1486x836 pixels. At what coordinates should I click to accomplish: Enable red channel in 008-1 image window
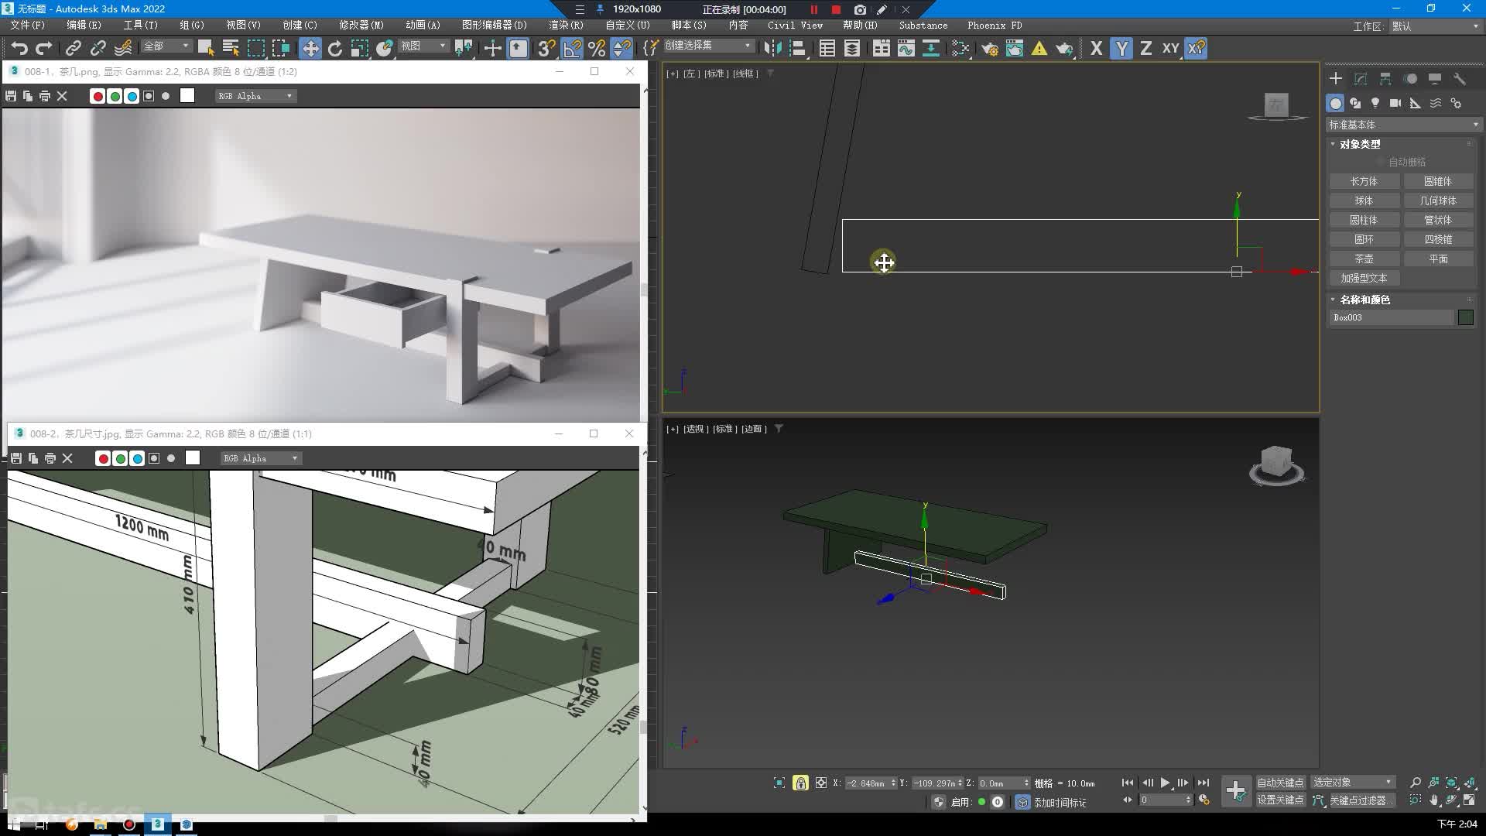pyautogui.click(x=98, y=96)
